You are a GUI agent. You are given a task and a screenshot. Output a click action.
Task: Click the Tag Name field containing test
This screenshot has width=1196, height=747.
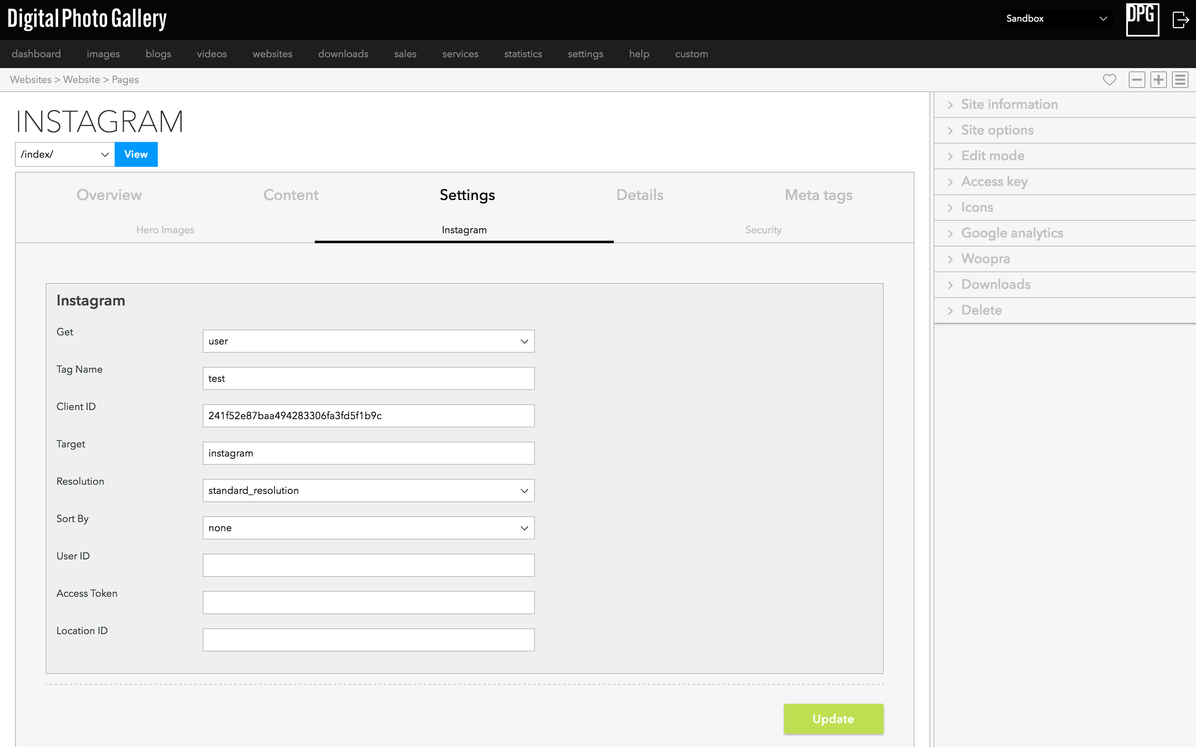point(368,378)
